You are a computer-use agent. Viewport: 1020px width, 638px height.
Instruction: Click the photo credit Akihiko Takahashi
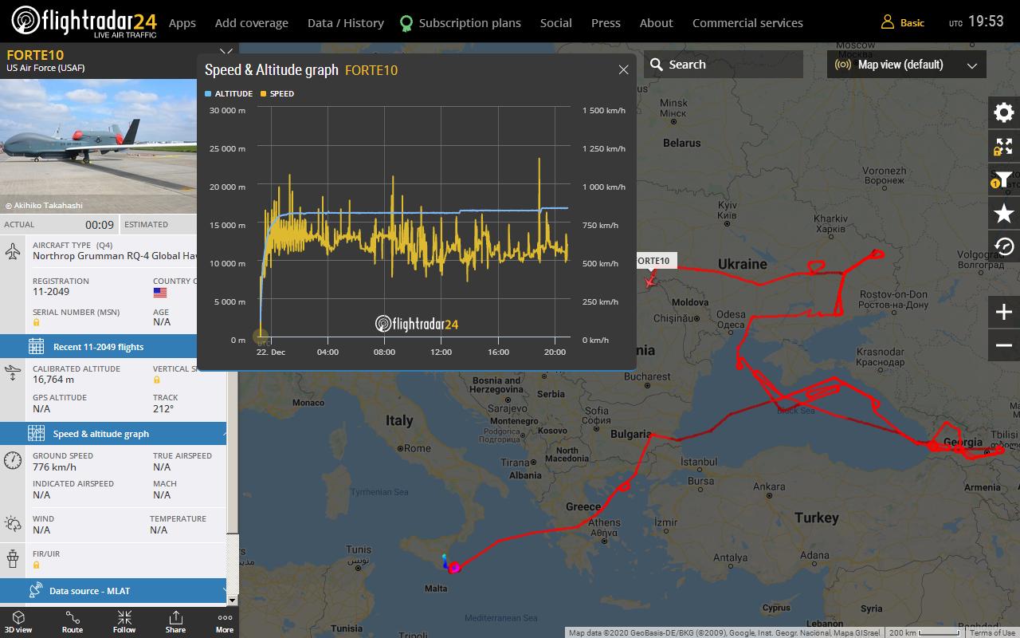click(43, 206)
